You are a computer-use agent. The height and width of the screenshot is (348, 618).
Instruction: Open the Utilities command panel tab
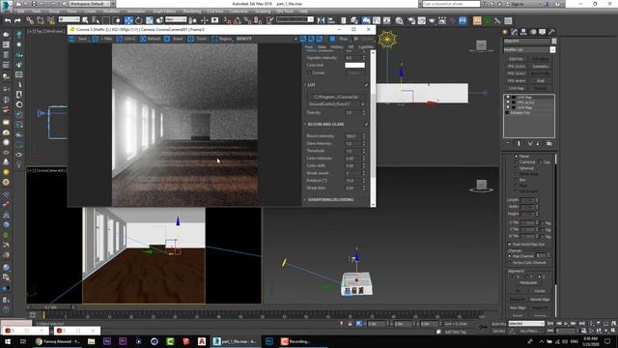(x=551, y=32)
